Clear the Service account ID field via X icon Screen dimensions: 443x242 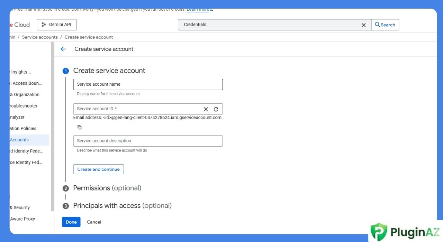click(x=206, y=109)
